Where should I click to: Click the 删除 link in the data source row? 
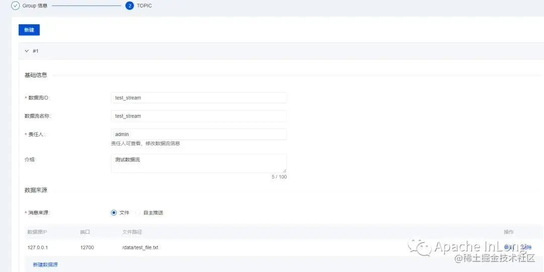coord(526,247)
